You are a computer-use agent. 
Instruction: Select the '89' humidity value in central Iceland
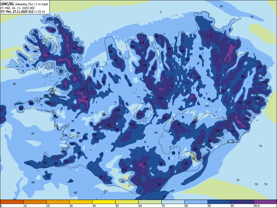pos(156,133)
